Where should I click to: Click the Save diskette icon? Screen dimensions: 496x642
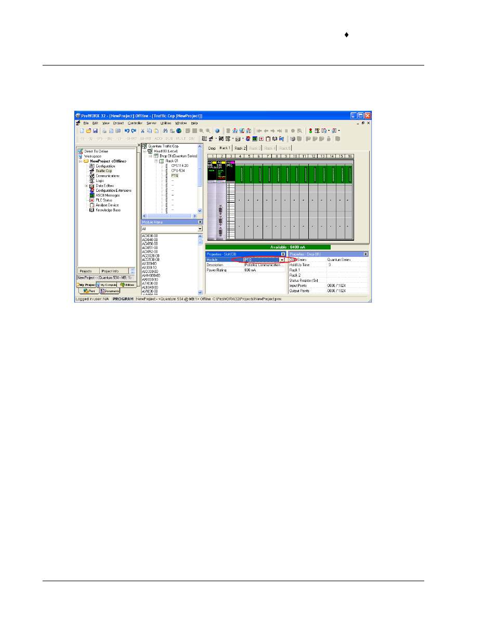pos(95,131)
